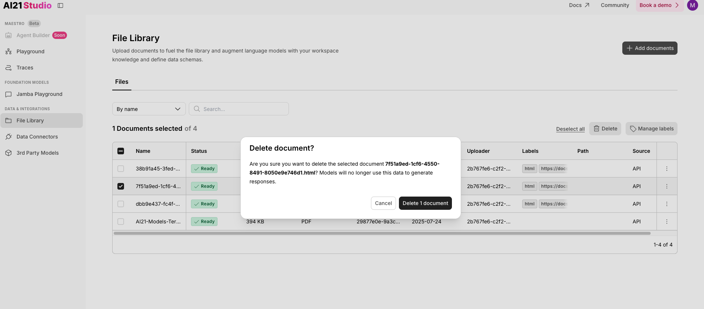Screen dimensions: 704x309
Task: Check the dbb9e437-fc4f row checkbox
Action: 121,204
